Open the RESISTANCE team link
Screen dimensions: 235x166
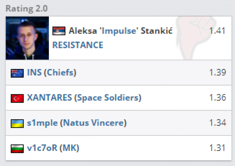click(x=77, y=45)
